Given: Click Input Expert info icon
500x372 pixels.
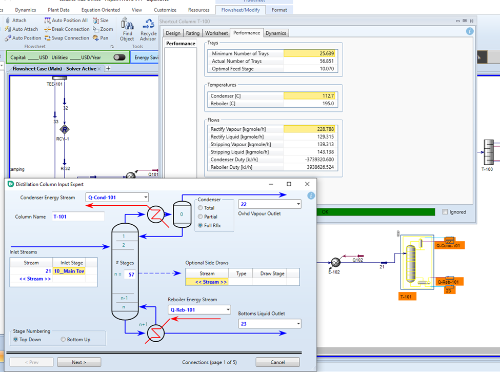Looking at the screenshot, I should 311,195.
